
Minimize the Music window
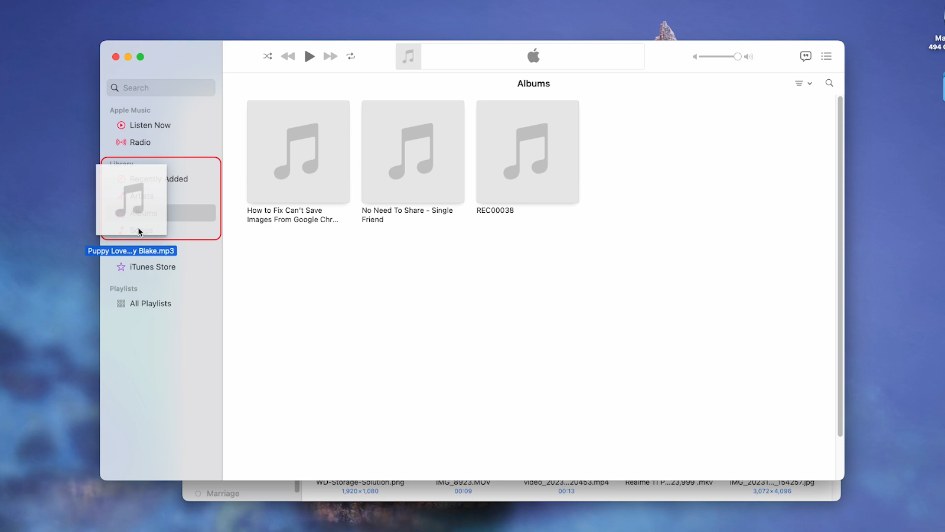pyautogui.click(x=128, y=57)
